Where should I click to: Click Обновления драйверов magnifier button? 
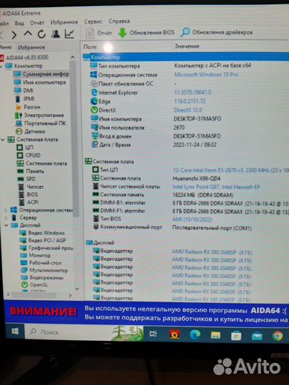[216, 32]
